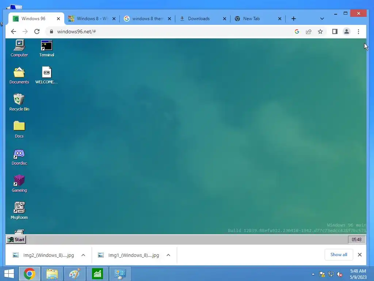This screenshot has width=374, height=281.
Task: Click the muted volume tray icon
Action: pyautogui.click(x=340, y=274)
